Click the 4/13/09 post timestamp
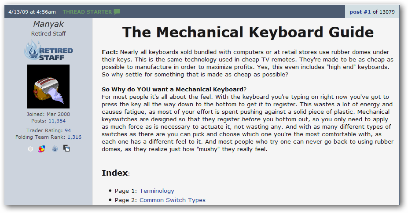The height and width of the screenshot is (213, 408). click(32, 12)
